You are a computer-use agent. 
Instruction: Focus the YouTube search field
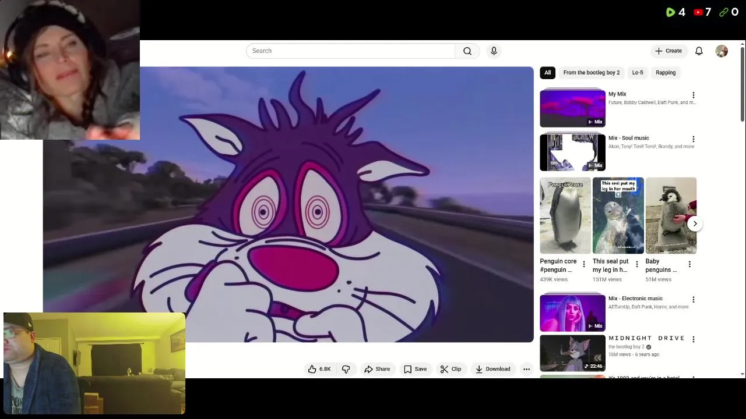coord(350,51)
